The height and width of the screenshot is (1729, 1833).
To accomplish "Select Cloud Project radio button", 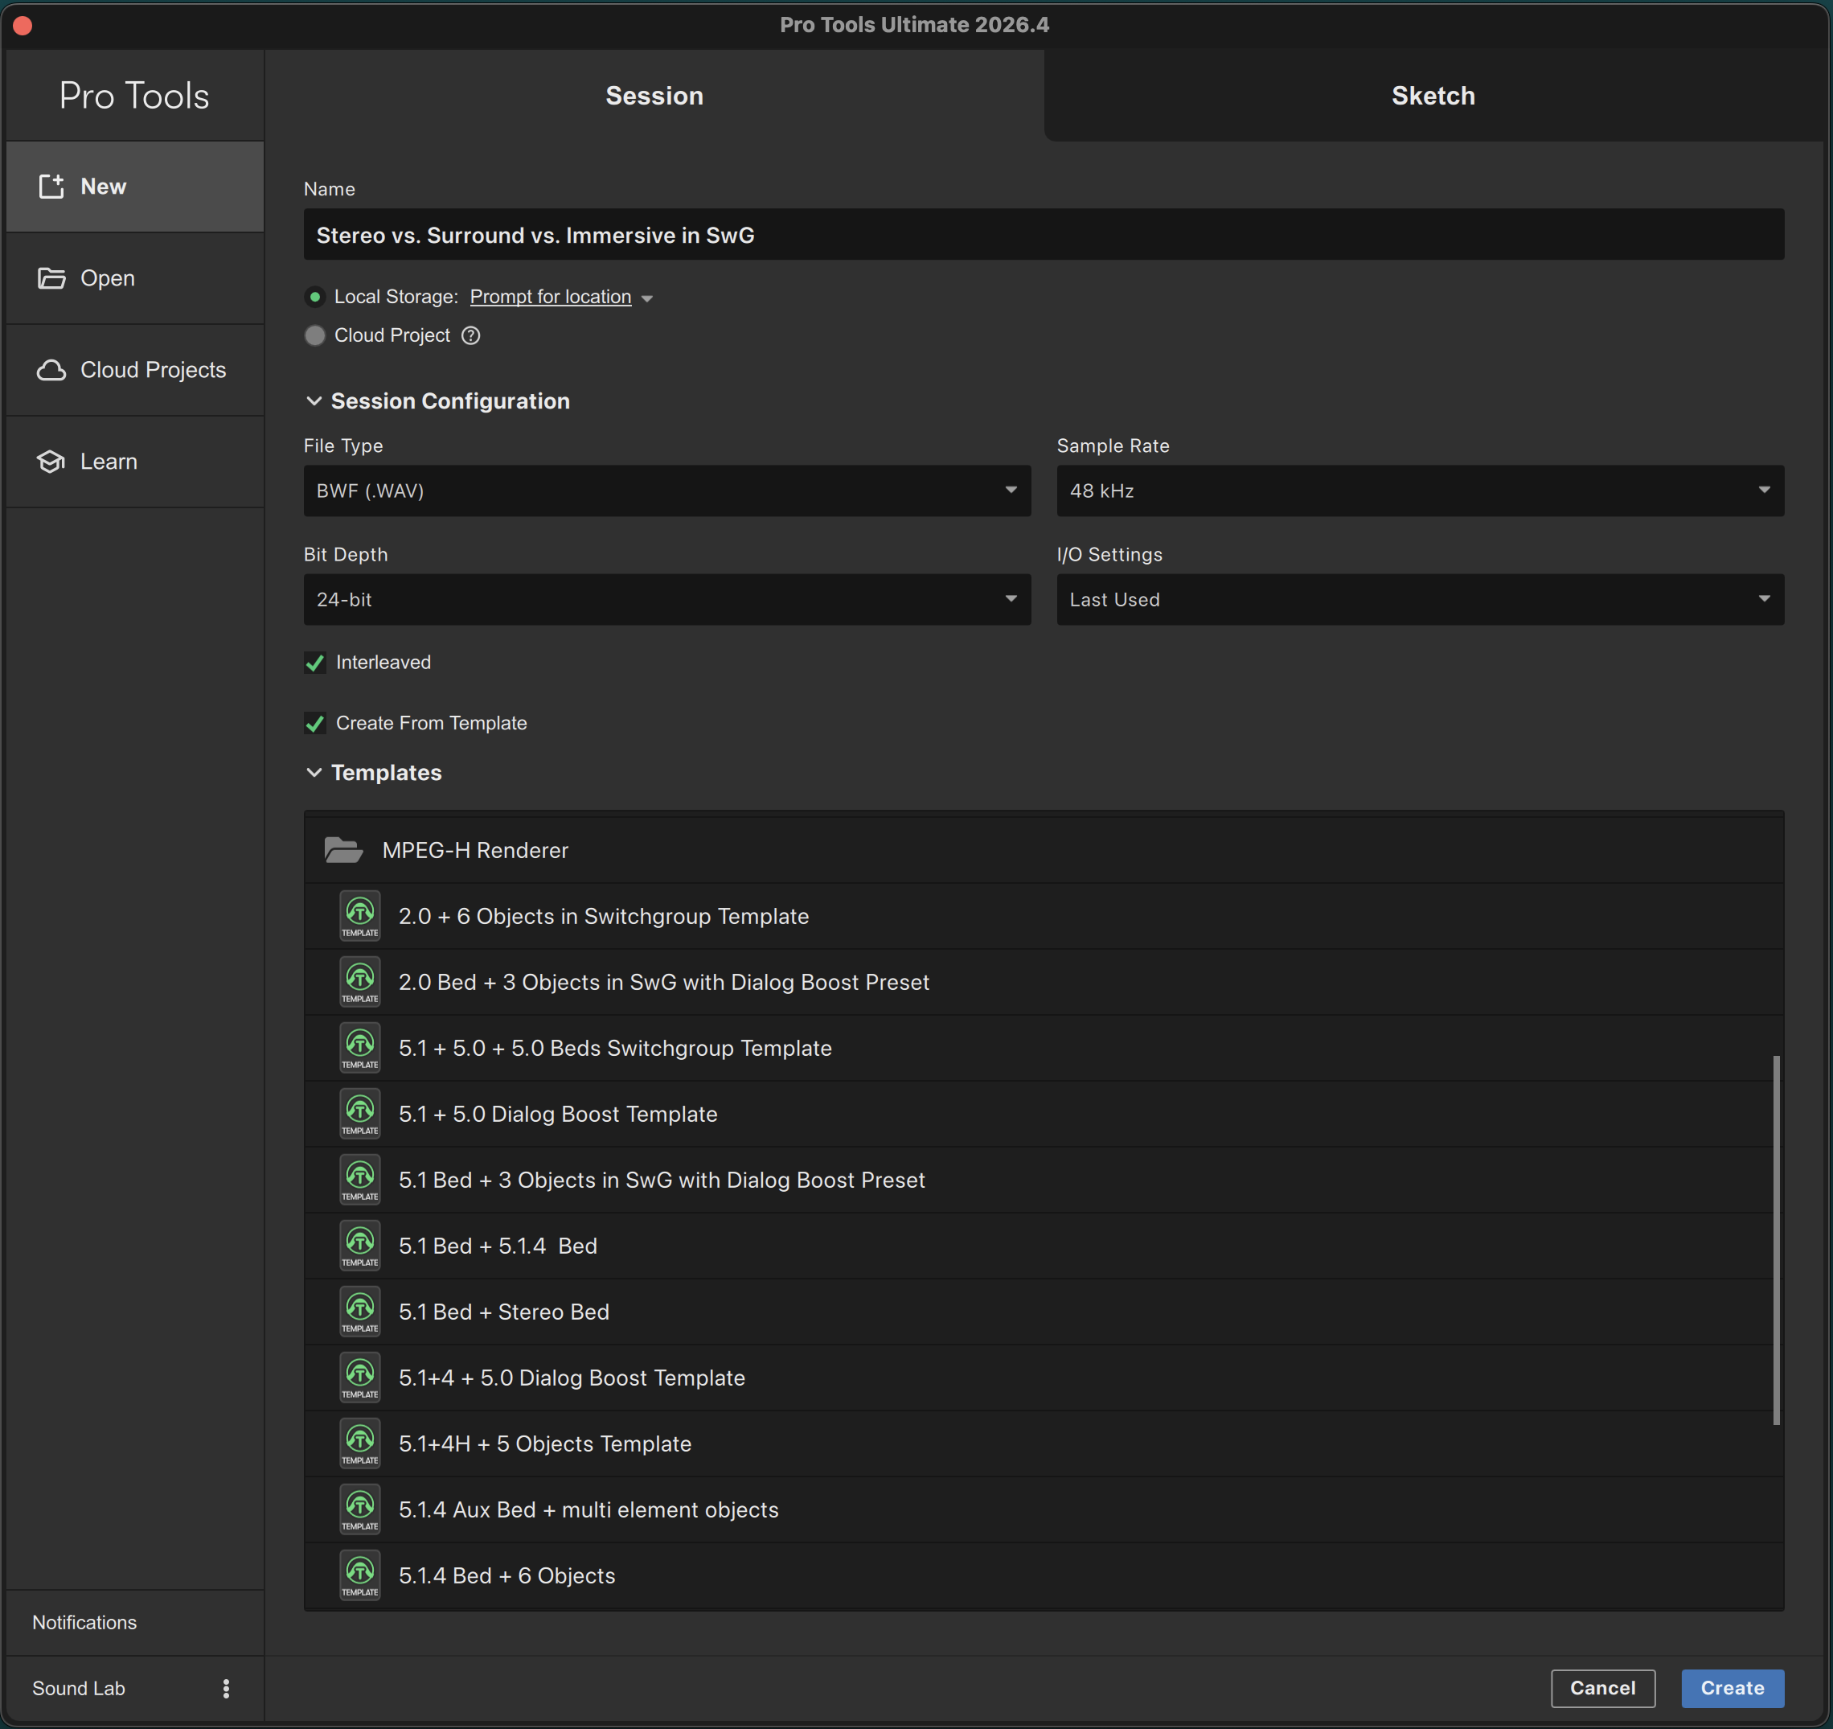I will pyautogui.click(x=315, y=335).
